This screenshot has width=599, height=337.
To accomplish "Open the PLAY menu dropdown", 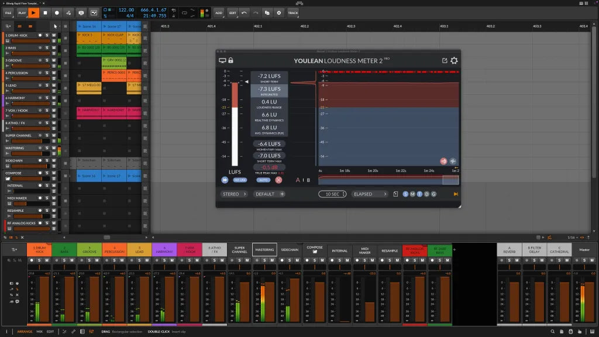I will [22, 13].
